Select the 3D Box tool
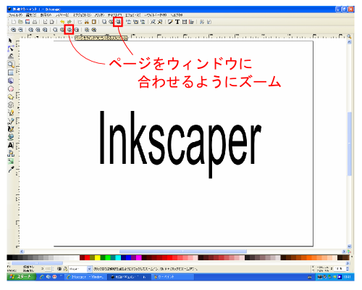Viewport: 362px width, 290px height. [x=10, y=80]
